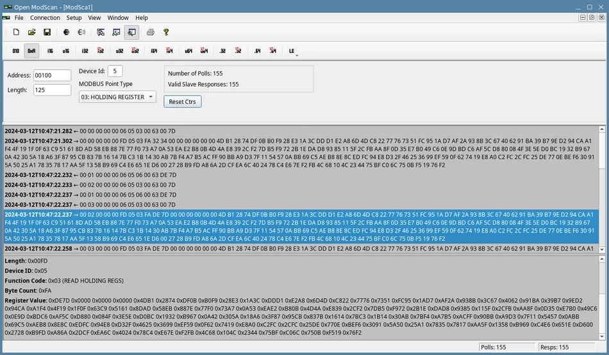Click the details pane scrollbar down arrow
The width and height of the screenshot is (609, 355).
pos(602,337)
